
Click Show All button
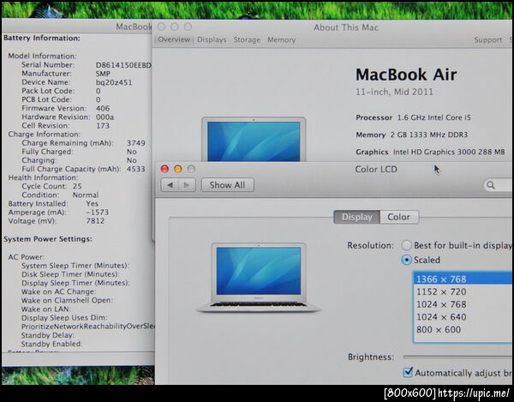[228, 185]
